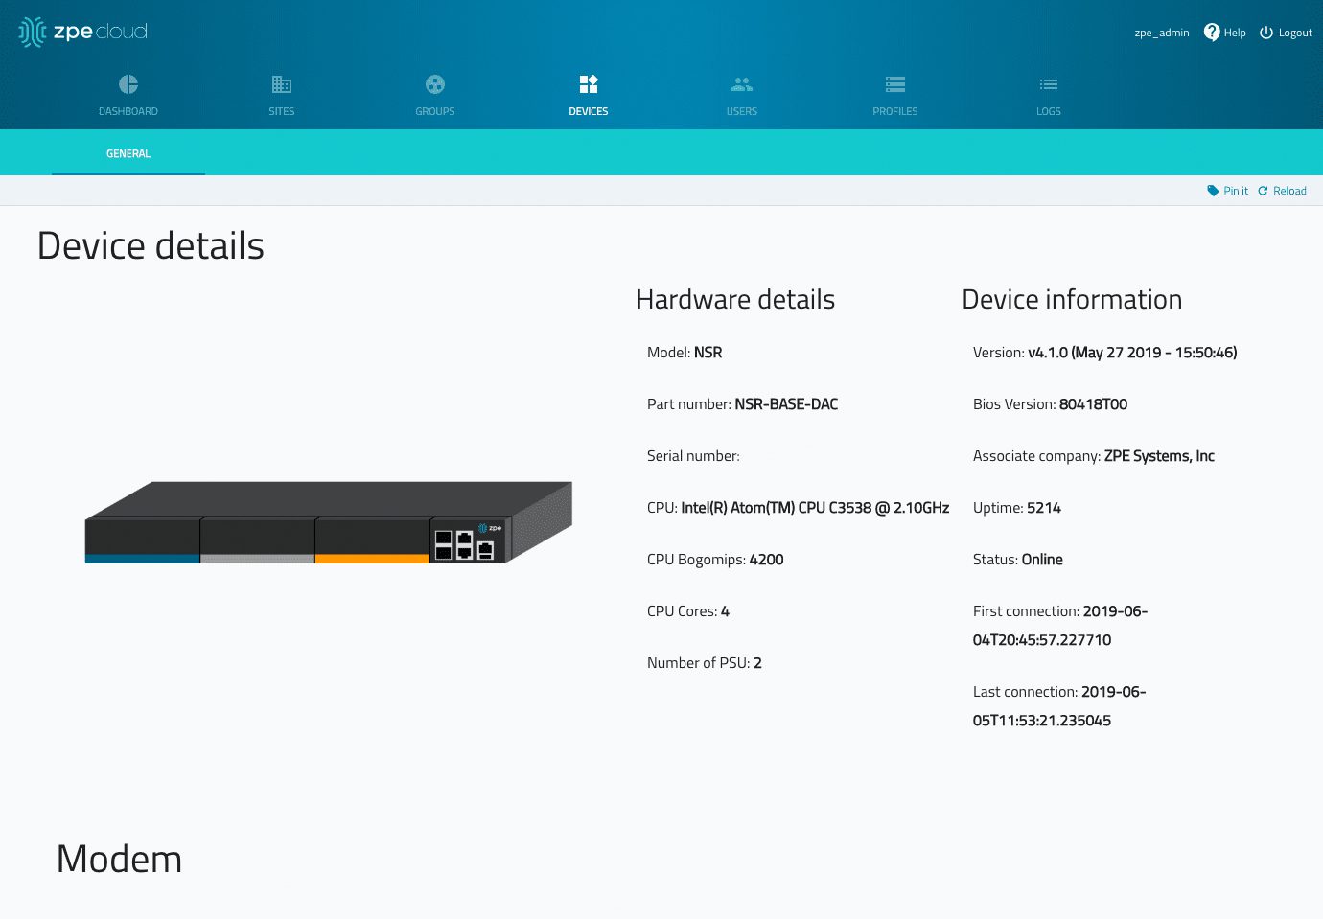The width and height of the screenshot is (1323, 919).
Task: Navigate to the PROFILES menu label
Action: click(x=895, y=111)
